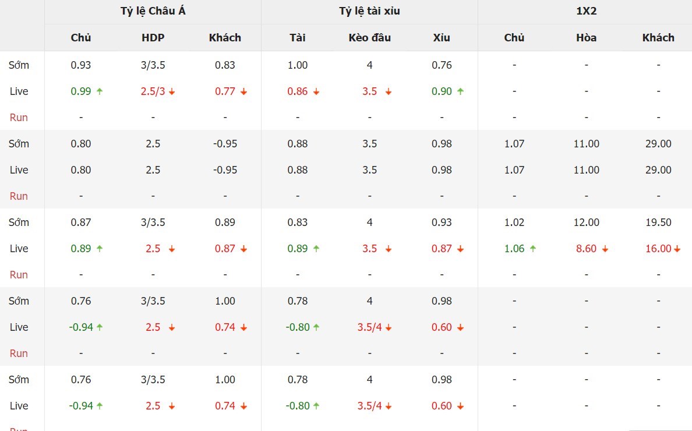Select the Tỷ lệ tài xỉu header
The image size is (692, 431).
point(369,11)
